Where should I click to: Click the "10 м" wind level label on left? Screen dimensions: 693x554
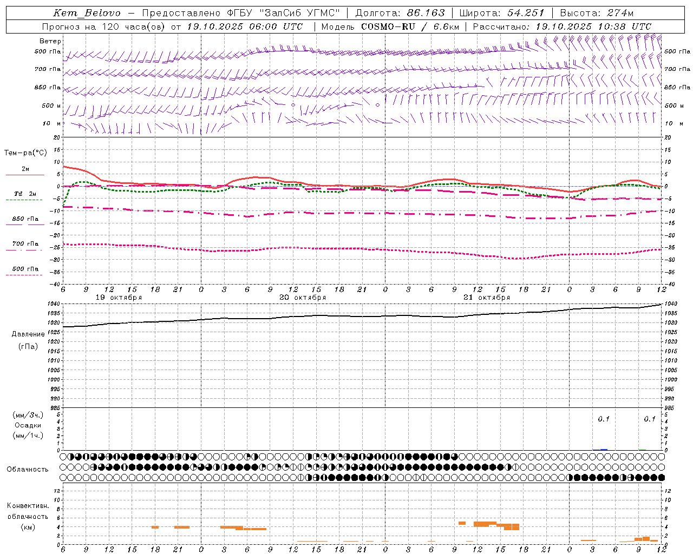point(51,123)
